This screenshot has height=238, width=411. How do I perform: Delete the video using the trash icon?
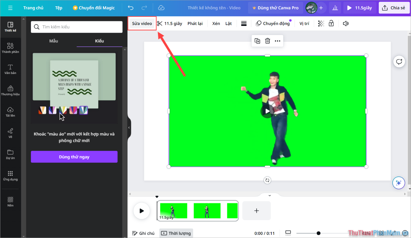point(267,41)
